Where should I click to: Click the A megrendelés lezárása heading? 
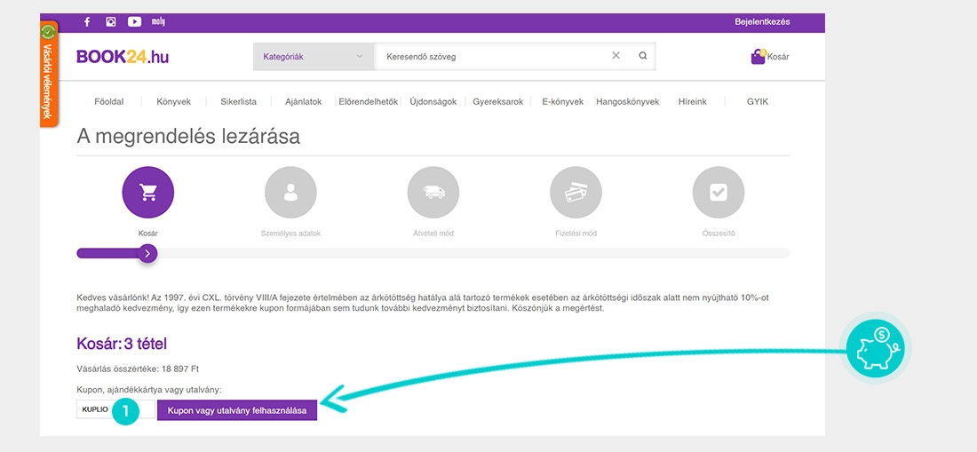pyautogui.click(x=188, y=137)
